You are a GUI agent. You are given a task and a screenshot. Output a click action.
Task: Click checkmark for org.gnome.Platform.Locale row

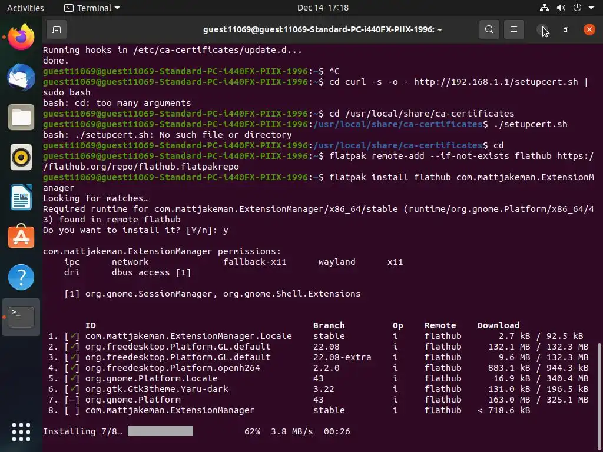tap(72, 378)
